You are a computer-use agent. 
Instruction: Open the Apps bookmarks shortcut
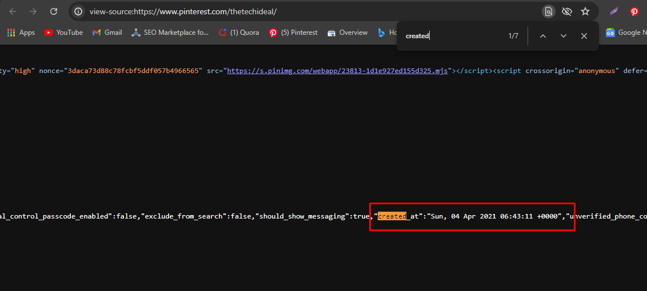tap(21, 33)
